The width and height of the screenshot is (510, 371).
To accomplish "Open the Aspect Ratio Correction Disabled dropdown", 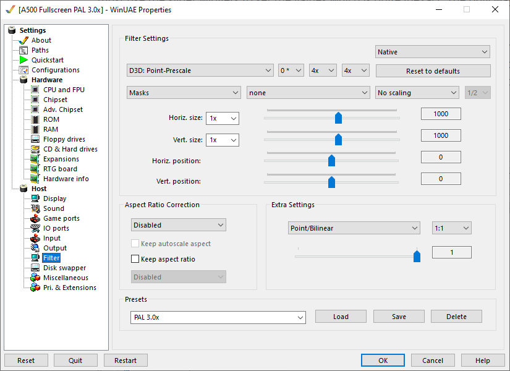I will (179, 225).
